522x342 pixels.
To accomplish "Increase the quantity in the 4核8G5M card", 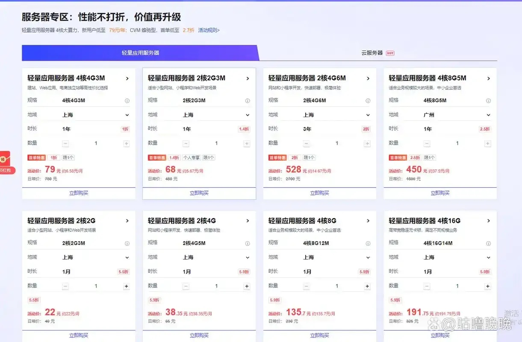I will [488, 144].
